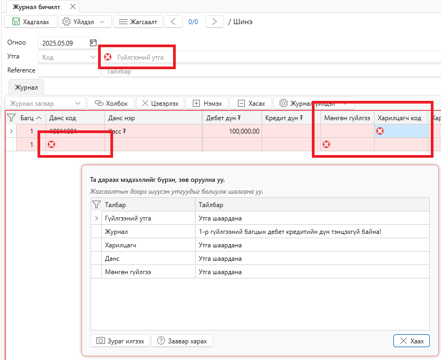Click the Мөнгөн гүйлгээ column header

click(x=347, y=117)
